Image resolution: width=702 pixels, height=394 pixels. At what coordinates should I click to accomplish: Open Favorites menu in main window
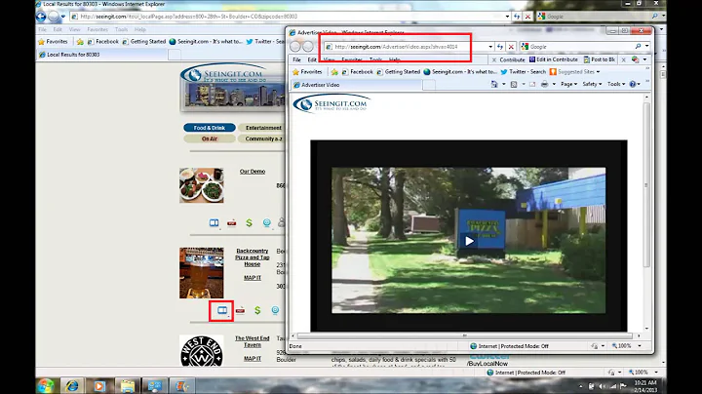(97, 29)
